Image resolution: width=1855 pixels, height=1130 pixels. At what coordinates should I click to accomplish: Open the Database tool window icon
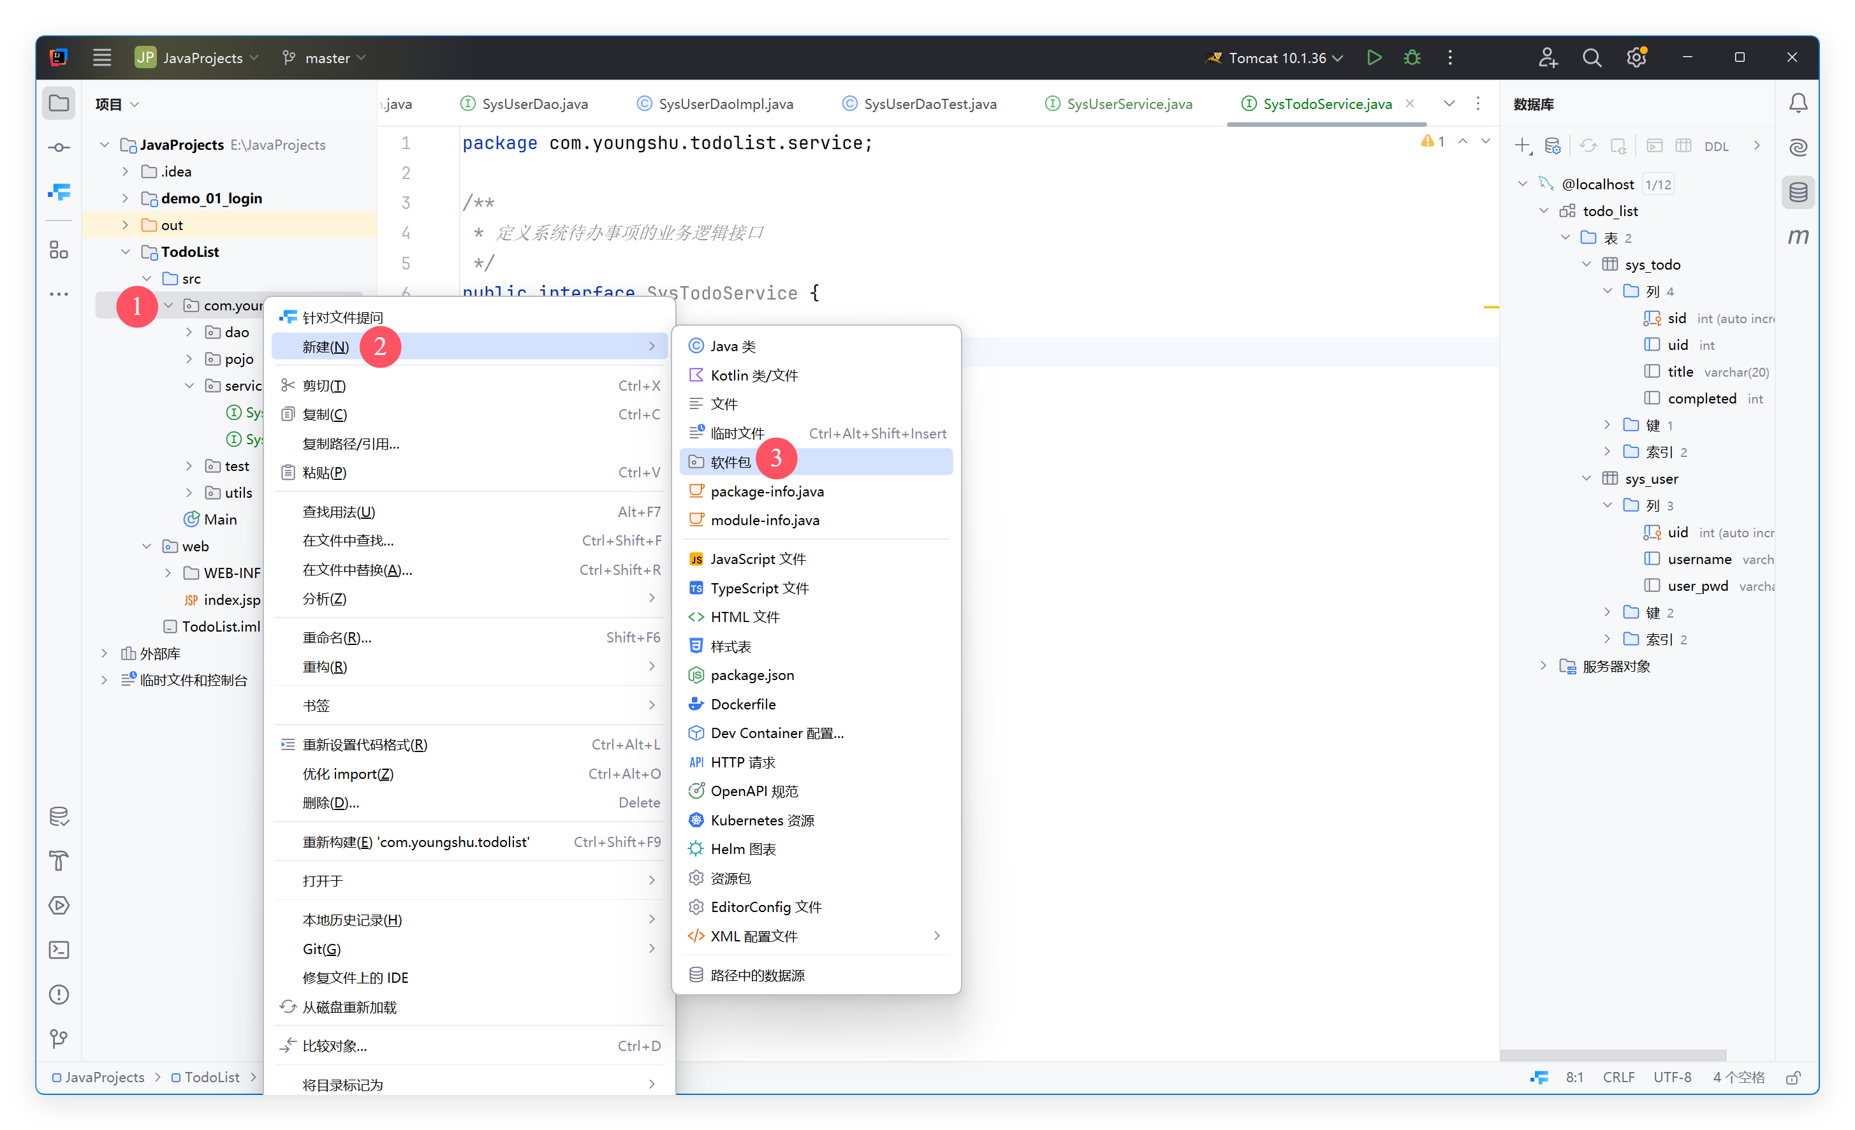click(x=1798, y=192)
